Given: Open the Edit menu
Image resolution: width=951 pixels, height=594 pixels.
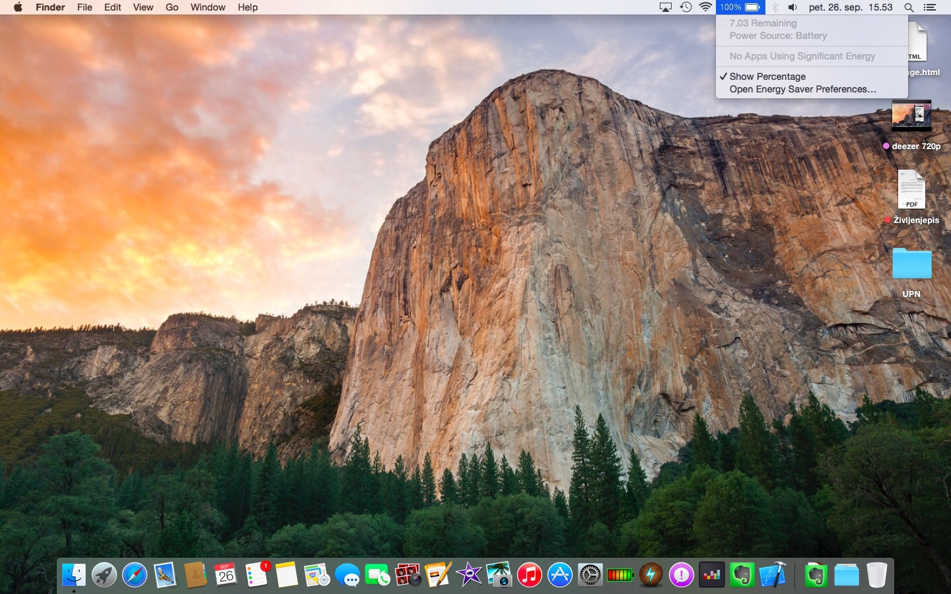Looking at the screenshot, I should [113, 7].
